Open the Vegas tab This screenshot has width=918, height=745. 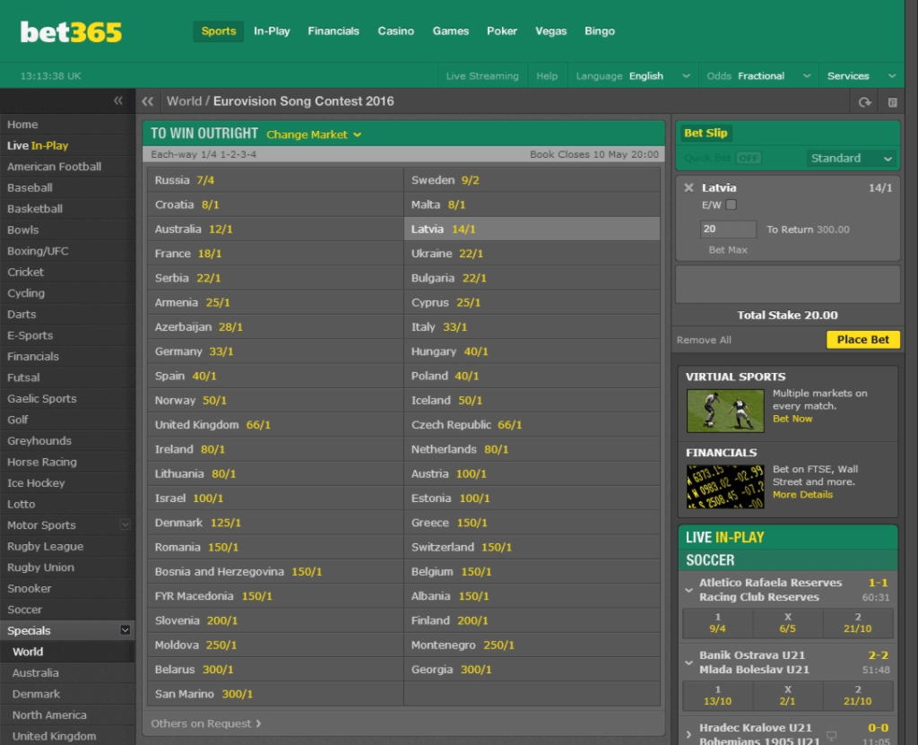[551, 31]
